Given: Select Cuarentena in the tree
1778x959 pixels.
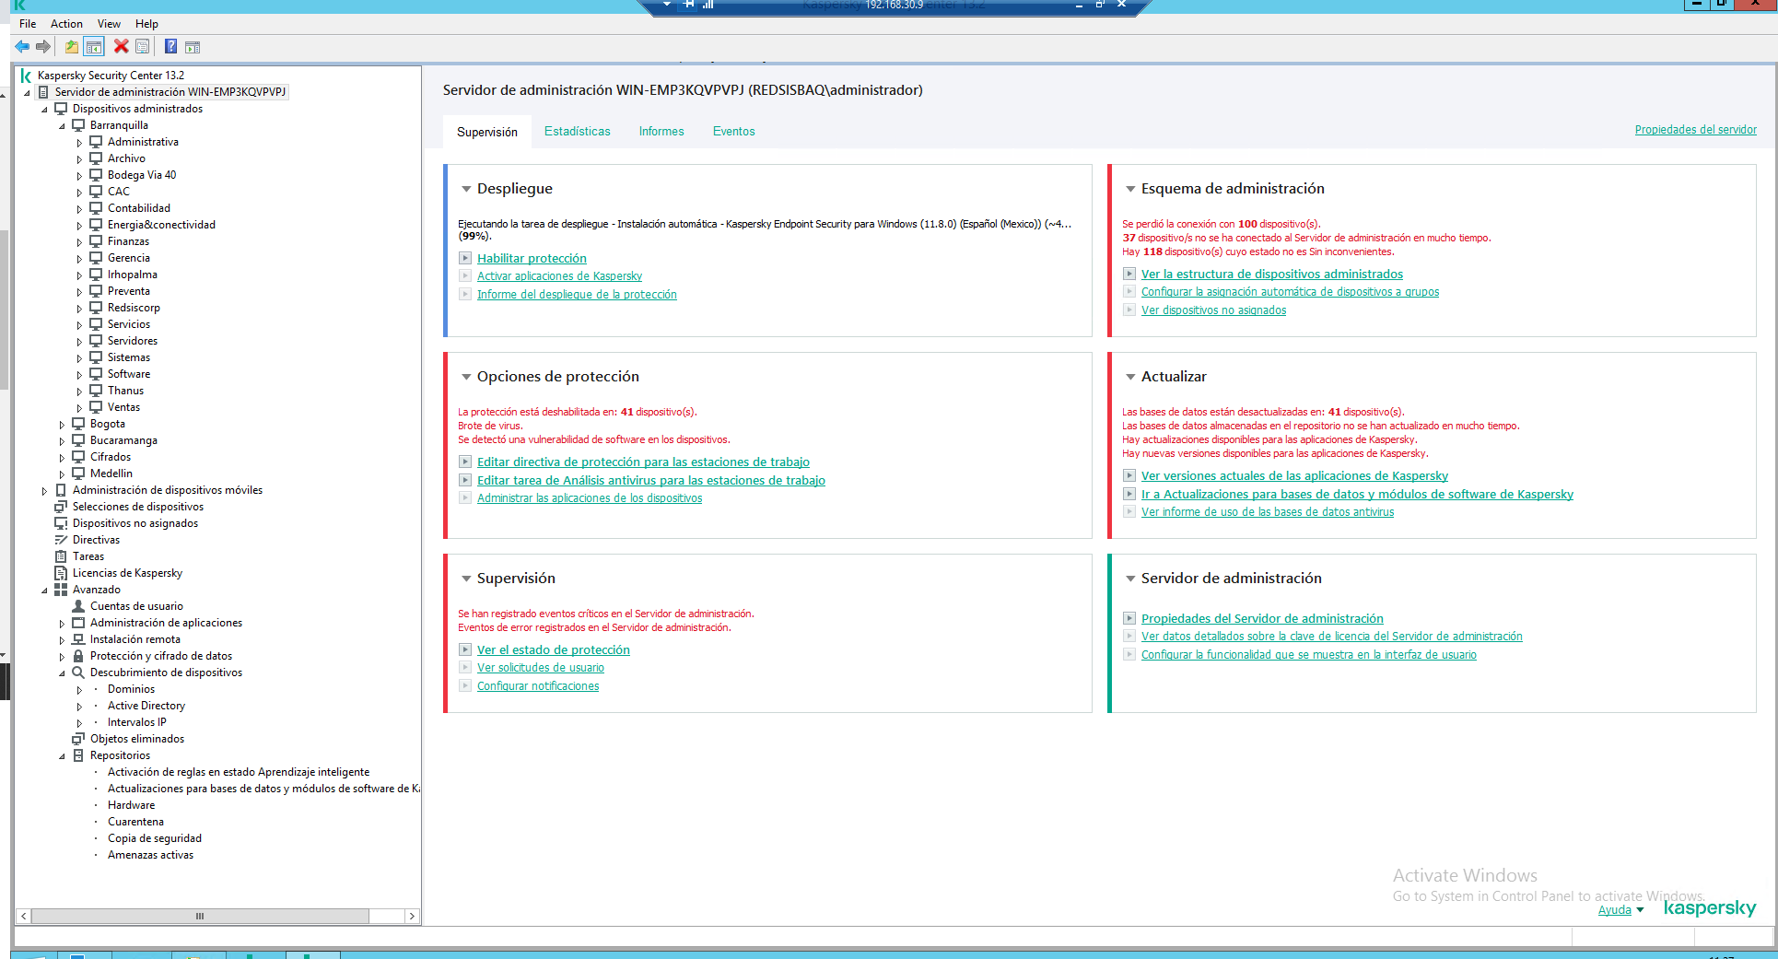Looking at the screenshot, I should tap(135, 822).
